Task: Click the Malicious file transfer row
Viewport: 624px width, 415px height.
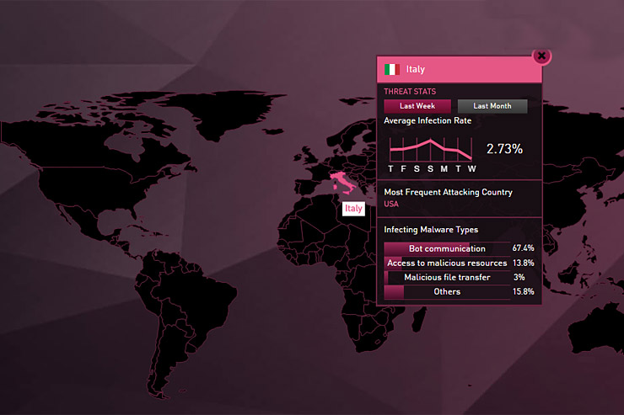Action: pyautogui.click(x=447, y=277)
